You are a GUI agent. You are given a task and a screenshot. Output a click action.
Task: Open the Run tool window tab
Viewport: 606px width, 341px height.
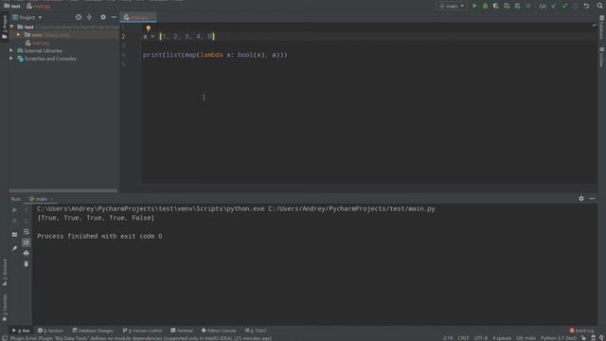pos(21,331)
